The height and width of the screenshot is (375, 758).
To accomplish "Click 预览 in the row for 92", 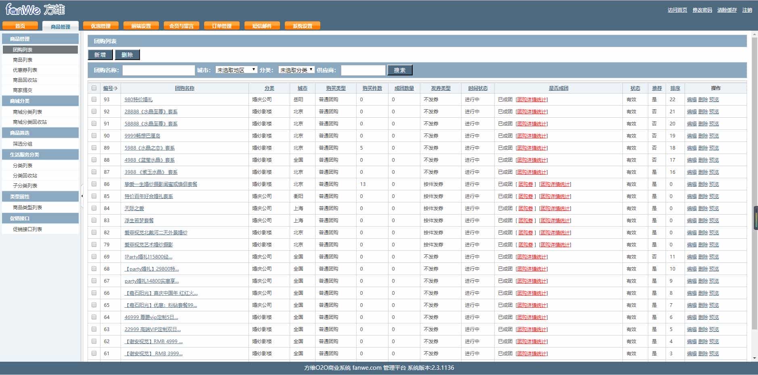I will point(714,111).
